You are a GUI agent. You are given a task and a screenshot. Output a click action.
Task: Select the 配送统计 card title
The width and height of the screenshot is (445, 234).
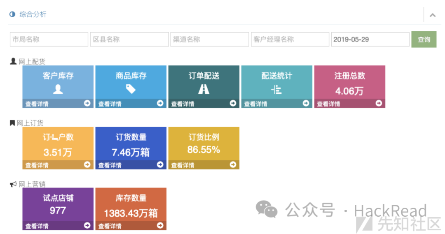tap(277, 76)
